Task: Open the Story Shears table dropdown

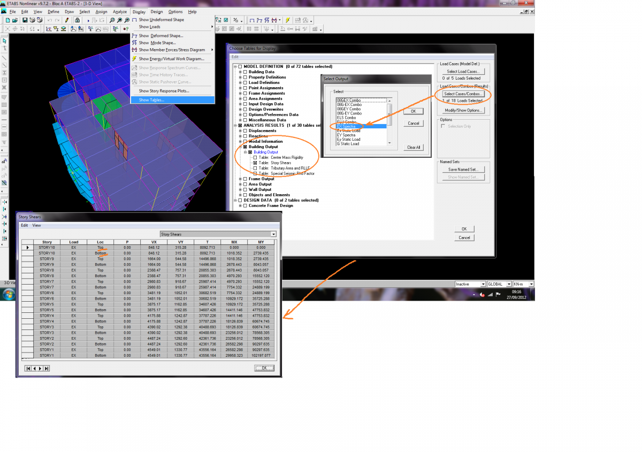Action: [273, 234]
